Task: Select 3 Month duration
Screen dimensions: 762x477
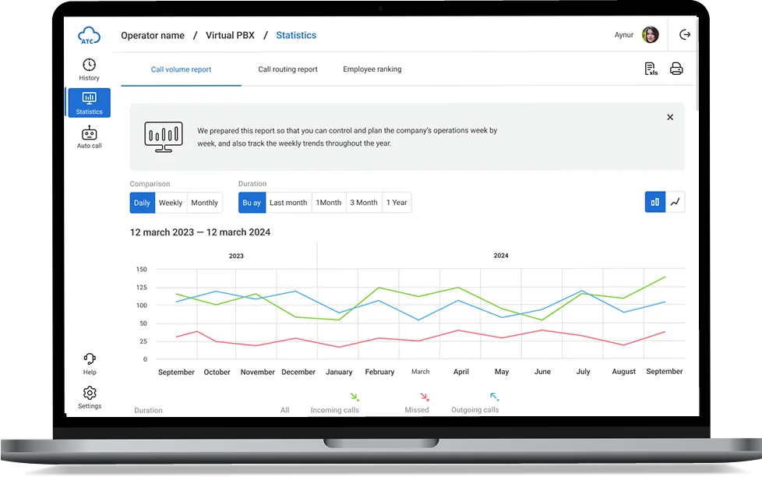Action: tap(364, 203)
